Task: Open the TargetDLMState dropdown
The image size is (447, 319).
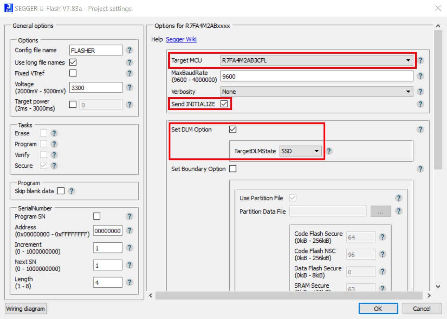Action: click(300, 151)
